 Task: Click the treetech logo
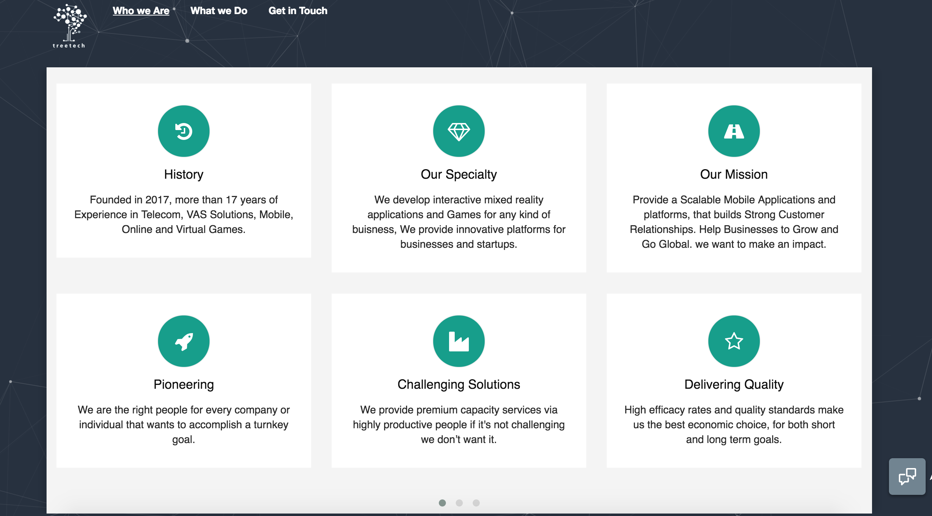coord(69,26)
